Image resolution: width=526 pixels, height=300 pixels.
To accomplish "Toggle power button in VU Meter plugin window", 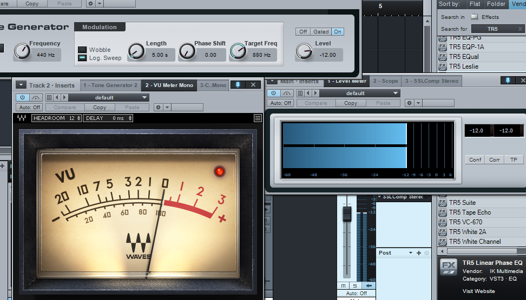I will [x=22, y=98].
